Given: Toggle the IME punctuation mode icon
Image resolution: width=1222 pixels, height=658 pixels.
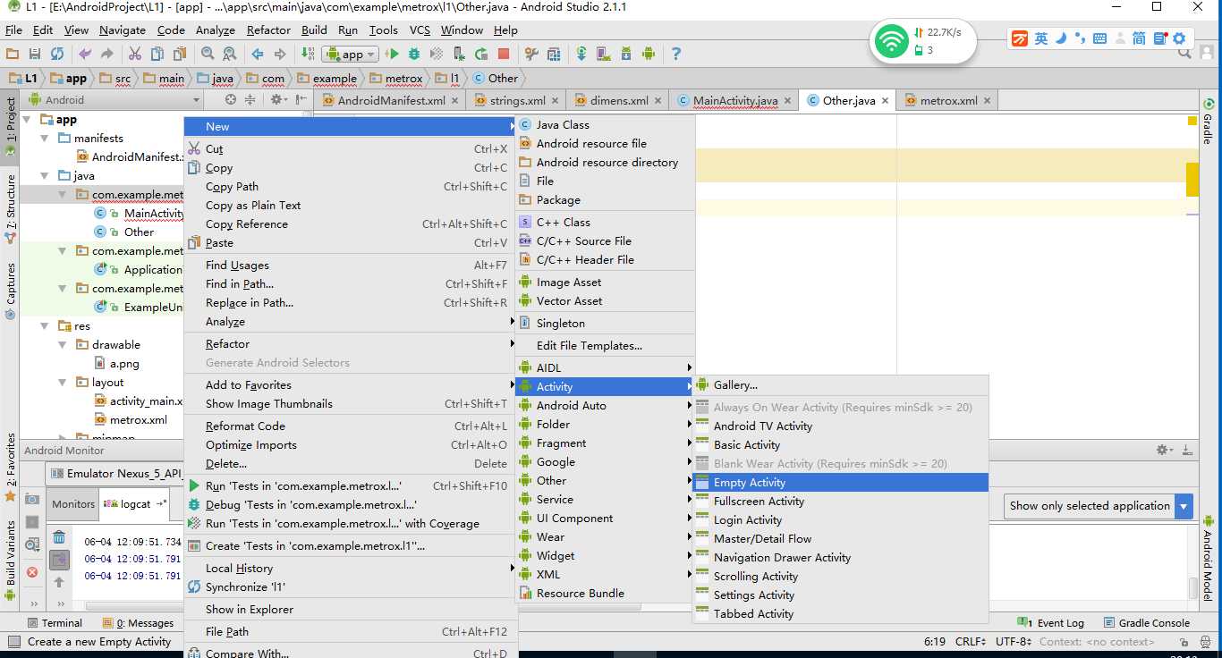Looking at the screenshot, I should 1080,38.
